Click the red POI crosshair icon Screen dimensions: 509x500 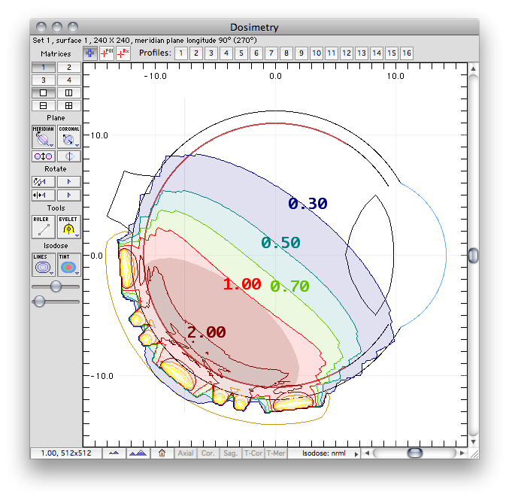[107, 53]
